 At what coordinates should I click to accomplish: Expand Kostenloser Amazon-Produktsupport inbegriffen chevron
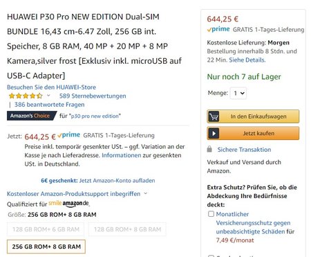click(x=145, y=193)
